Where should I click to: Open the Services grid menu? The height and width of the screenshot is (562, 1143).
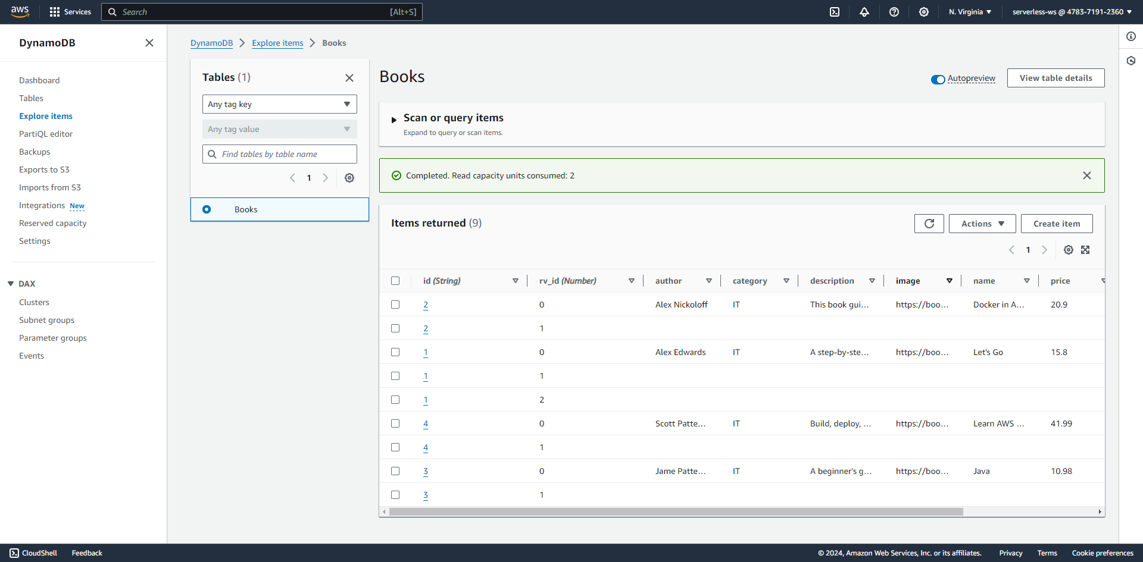[x=70, y=12]
